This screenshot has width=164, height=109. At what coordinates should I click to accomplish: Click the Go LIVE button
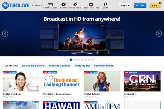[140, 5]
